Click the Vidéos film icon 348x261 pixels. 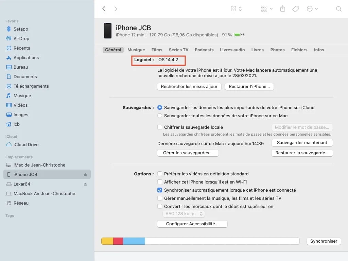click(8, 105)
